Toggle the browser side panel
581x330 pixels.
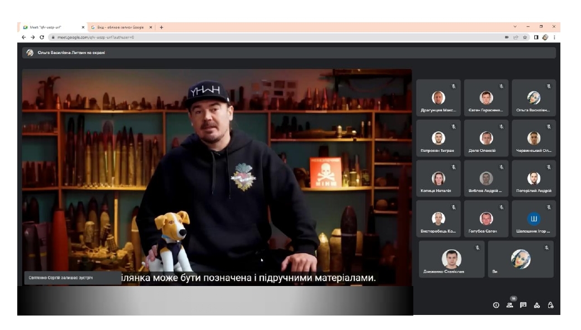536,37
